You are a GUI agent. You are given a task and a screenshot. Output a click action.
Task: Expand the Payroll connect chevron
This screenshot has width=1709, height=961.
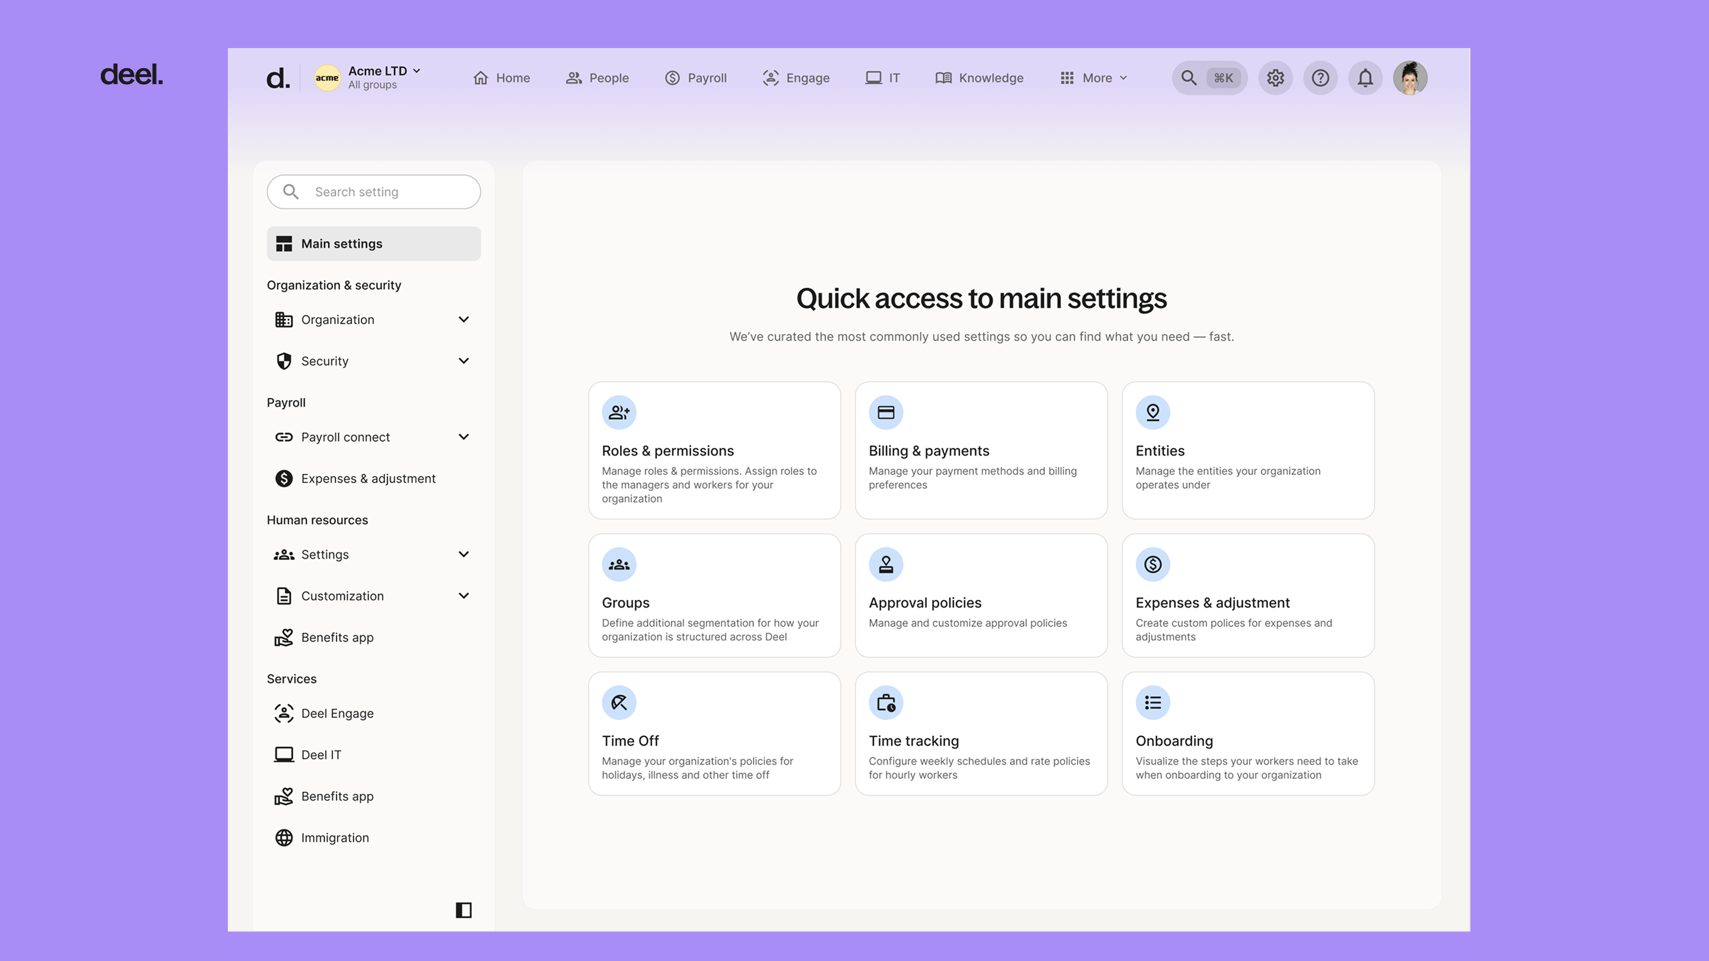click(463, 437)
